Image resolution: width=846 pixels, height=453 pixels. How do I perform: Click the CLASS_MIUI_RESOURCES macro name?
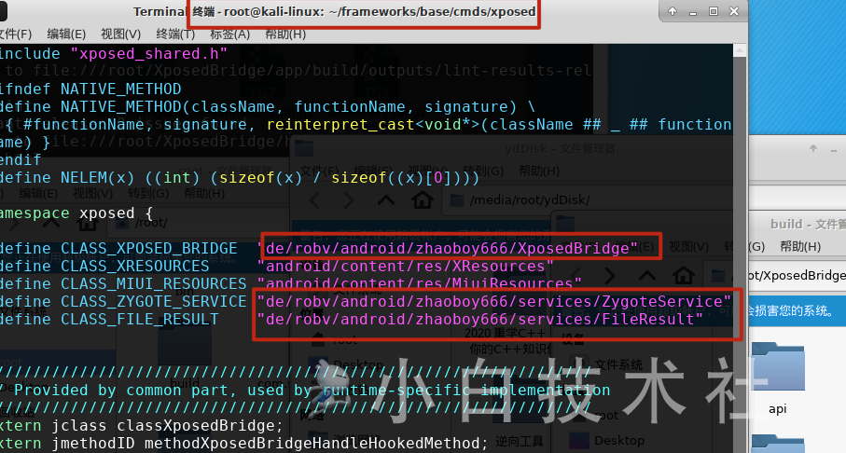tap(153, 283)
